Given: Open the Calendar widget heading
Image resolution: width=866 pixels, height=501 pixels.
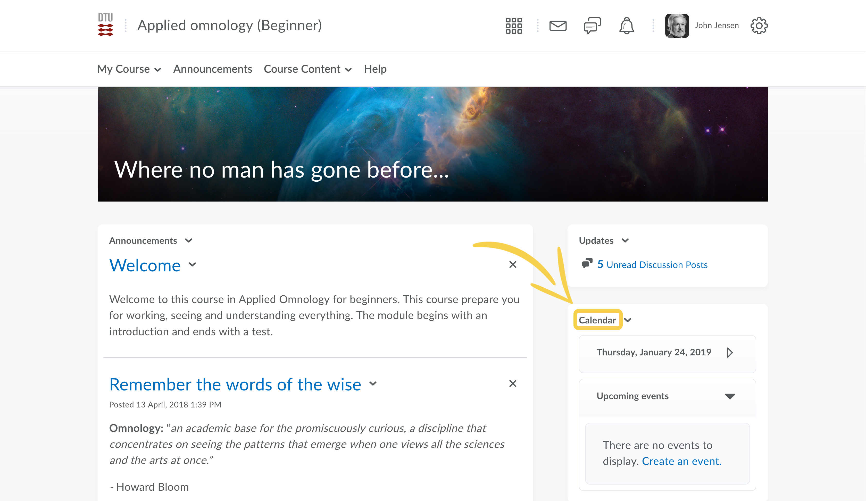Looking at the screenshot, I should tap(597, 320).
